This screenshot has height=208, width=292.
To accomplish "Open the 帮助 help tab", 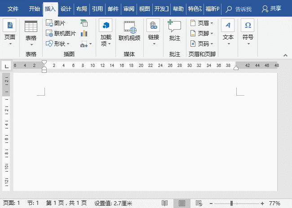I will [178, 9].
